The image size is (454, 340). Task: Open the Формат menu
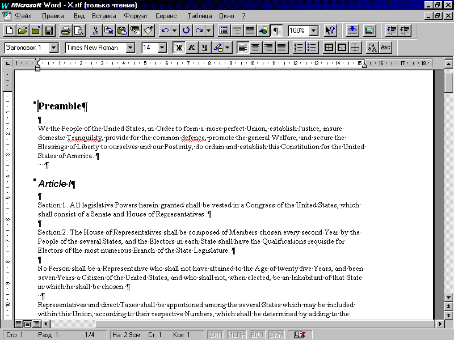(136, 16)
